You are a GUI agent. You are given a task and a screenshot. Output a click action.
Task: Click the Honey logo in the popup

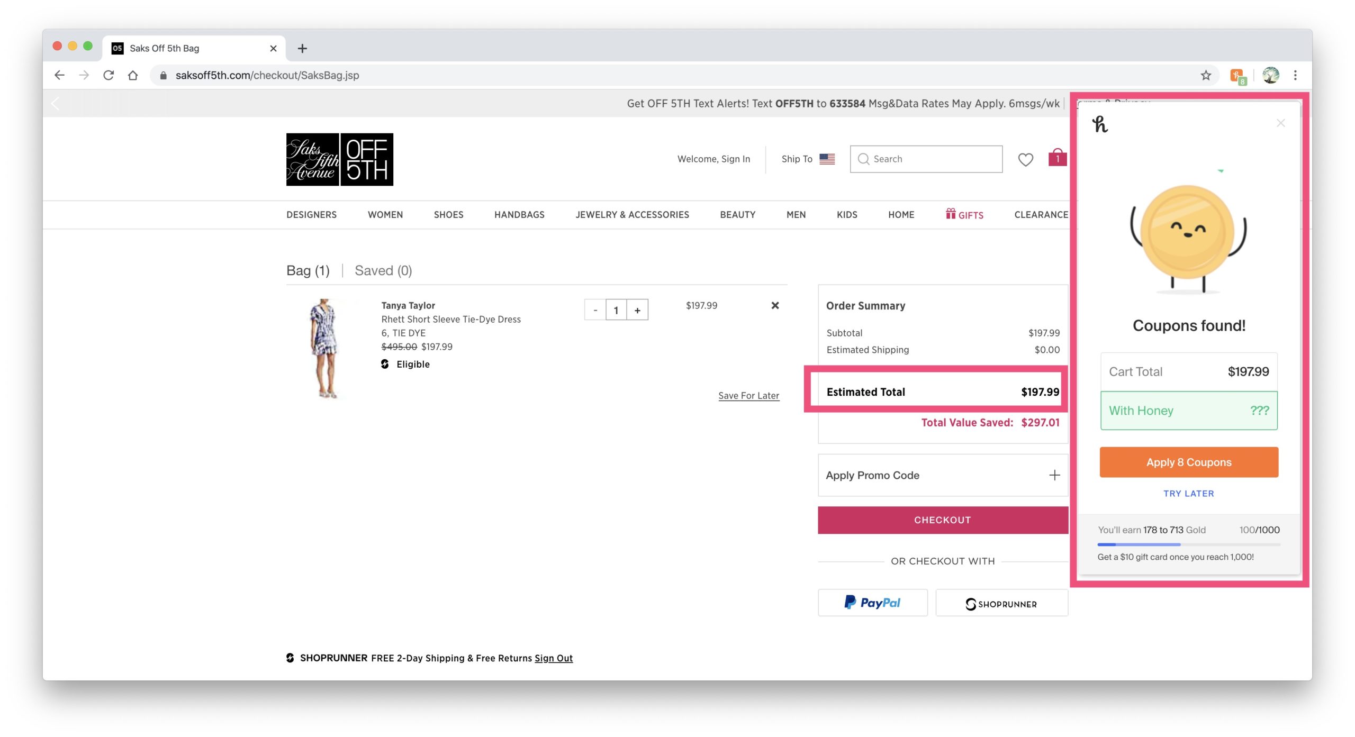tap(1100, 124)
